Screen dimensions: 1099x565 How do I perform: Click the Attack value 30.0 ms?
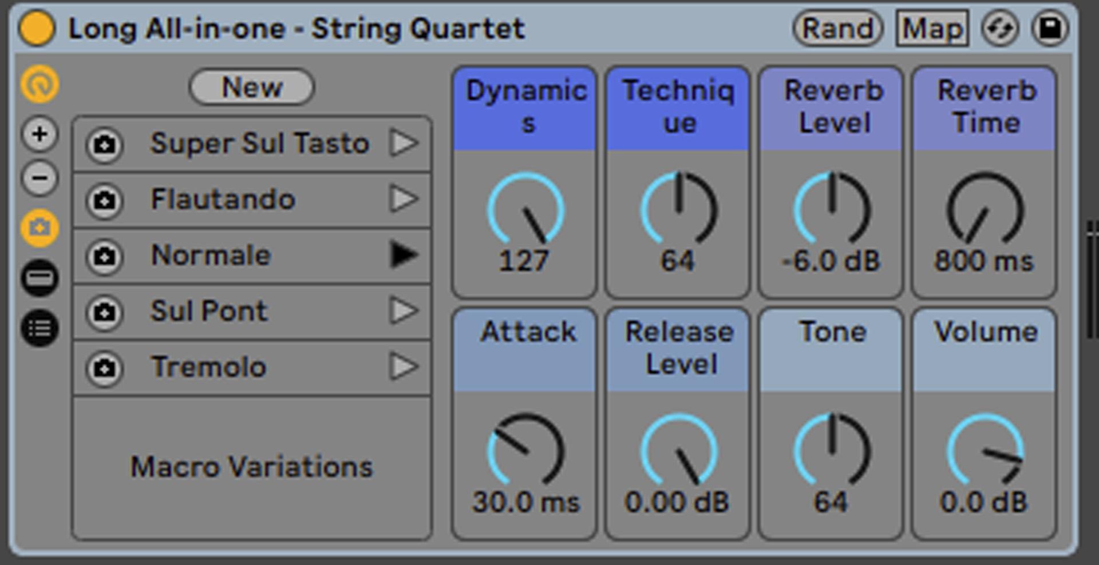pyautogui.click(x=526, y=502)
